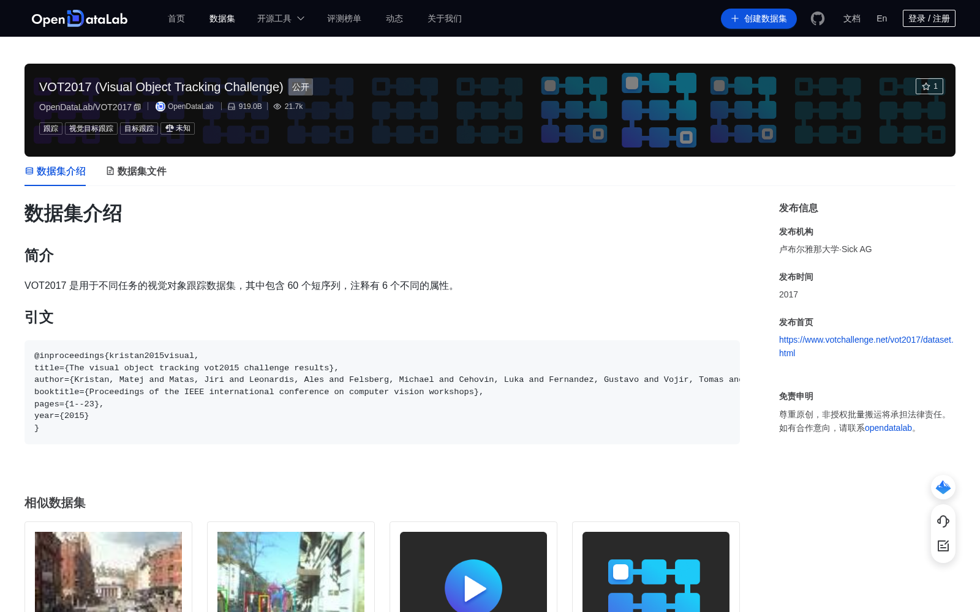Image resolution: width=980 pixels, height=612 pixels.
Task: Click the 相似数据集 heading
Action: (x=55, y=502)
